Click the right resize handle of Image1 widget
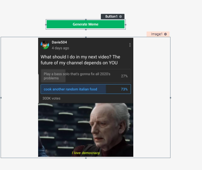This screenshot has width=202, height=170. point(170,98)
